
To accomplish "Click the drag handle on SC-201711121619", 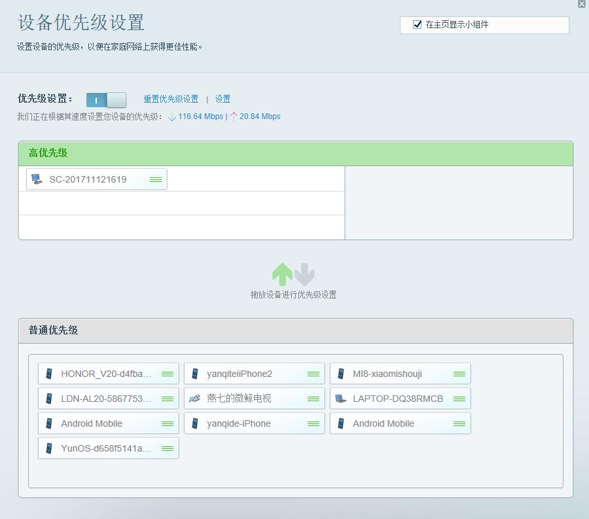I will tap(156, 177).
